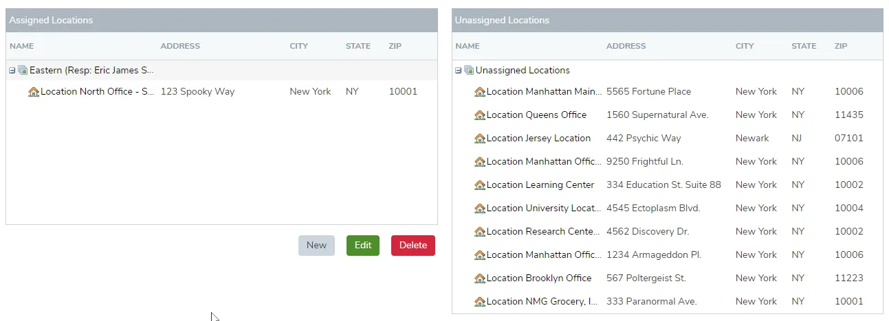Click house icon for Location Brooklyn Office
Screen dimensions: 889x321
[480, 278]
